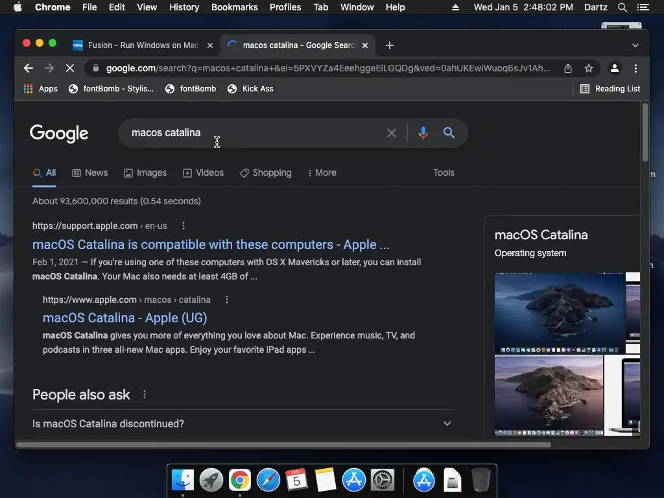Open the Chrome profile avatar
This screenshot has width=664, height=498.
(x=615, y=68)
